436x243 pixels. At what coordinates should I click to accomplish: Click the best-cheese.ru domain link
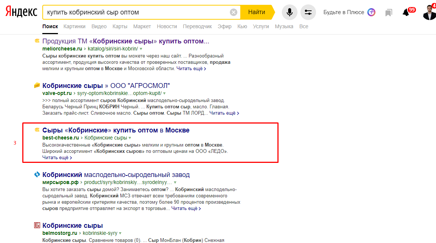[61, 138]
